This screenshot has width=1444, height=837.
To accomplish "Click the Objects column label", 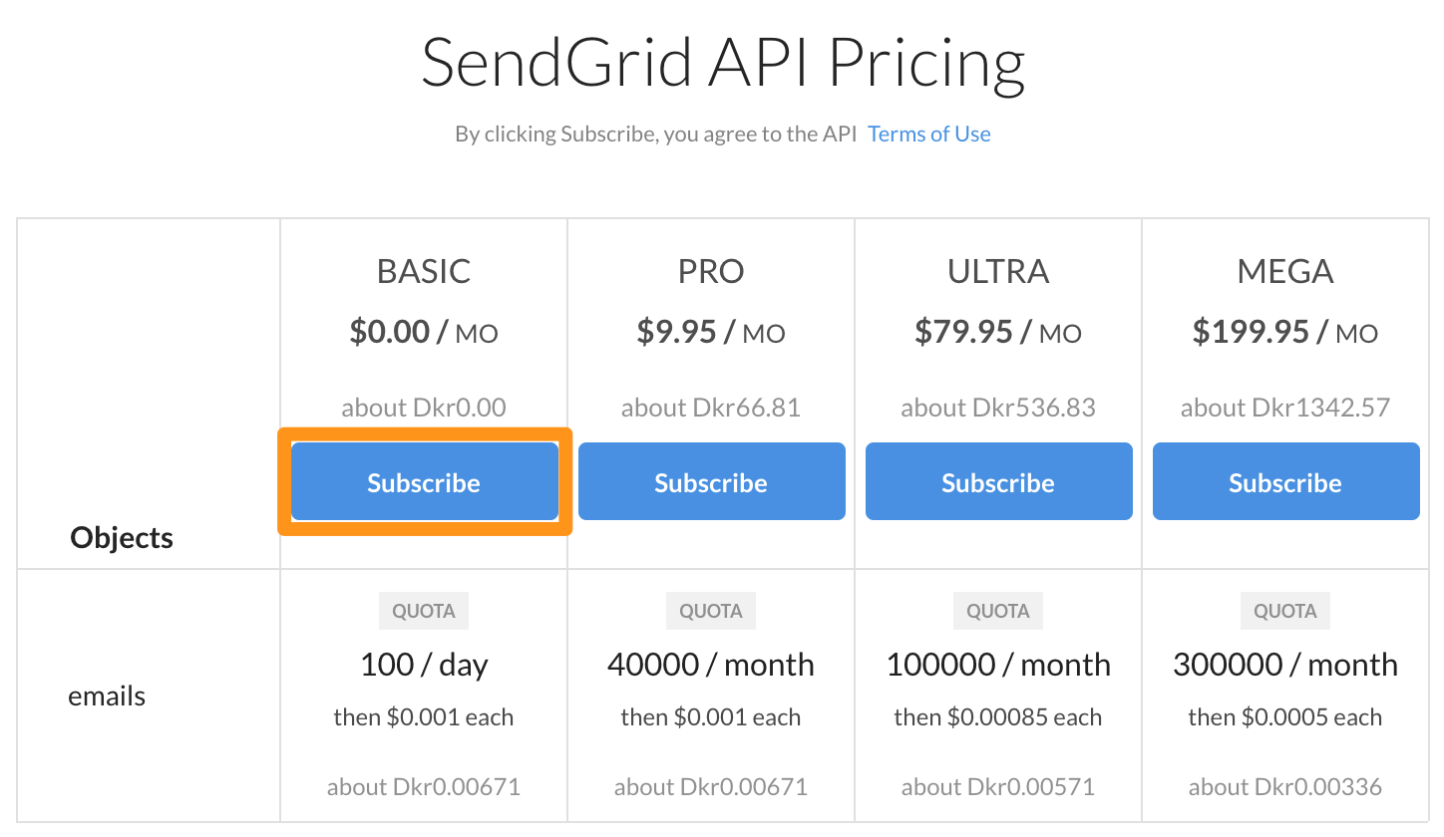I will pyautogui.click(x=122, y=538).
